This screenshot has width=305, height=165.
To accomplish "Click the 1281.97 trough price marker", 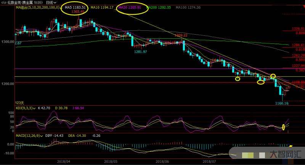I will tap(140, 52).
